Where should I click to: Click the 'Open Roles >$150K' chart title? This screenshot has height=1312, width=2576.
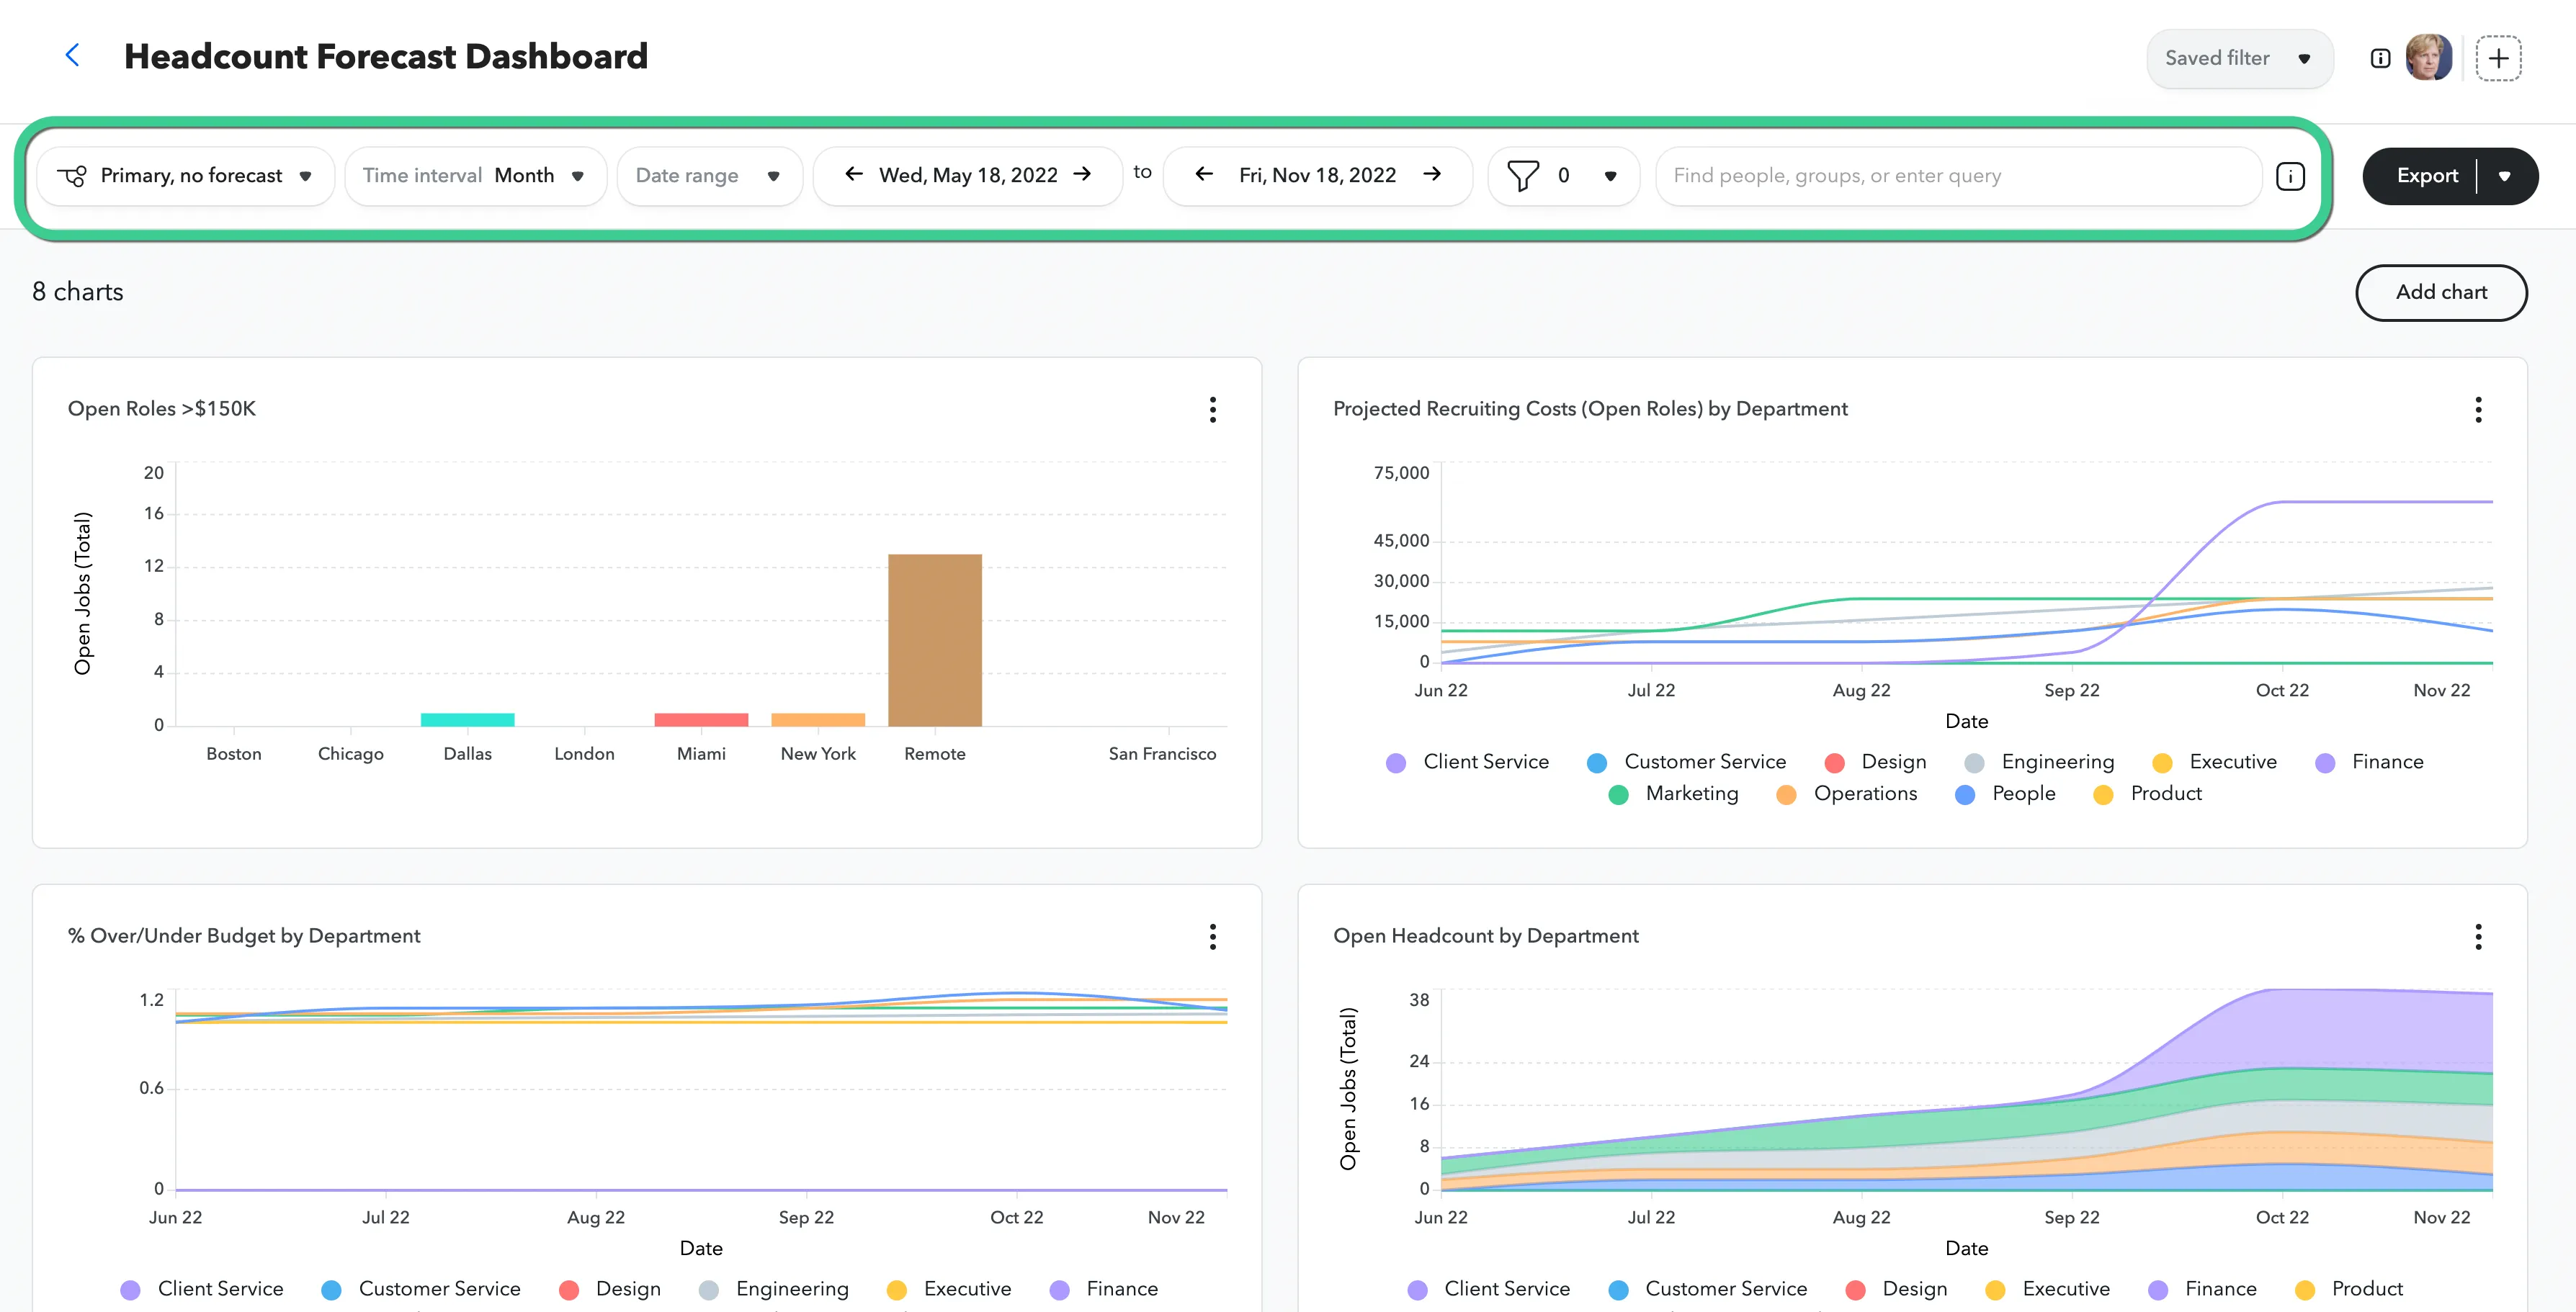pos(162,409)
